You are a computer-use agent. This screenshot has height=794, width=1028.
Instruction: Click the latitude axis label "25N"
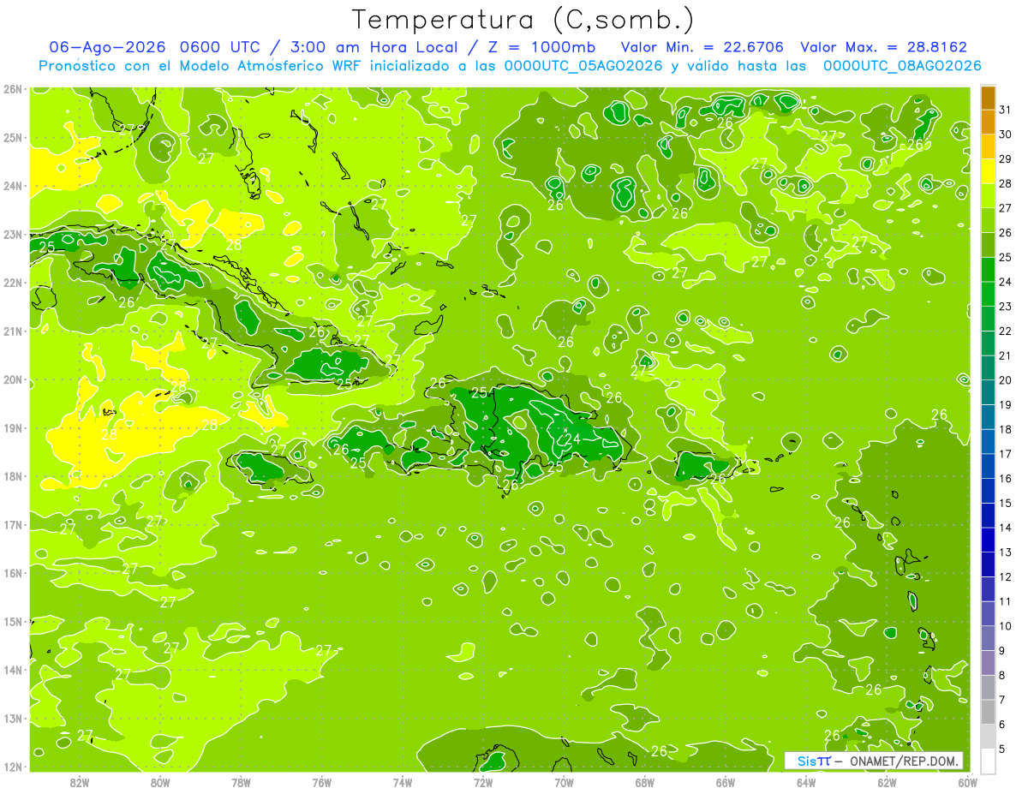coord(13,137)
